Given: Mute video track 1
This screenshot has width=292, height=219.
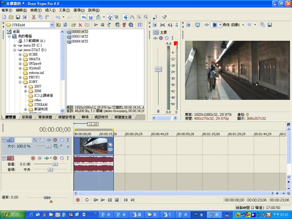Looking at the screenshot, I should coord(62,140).
